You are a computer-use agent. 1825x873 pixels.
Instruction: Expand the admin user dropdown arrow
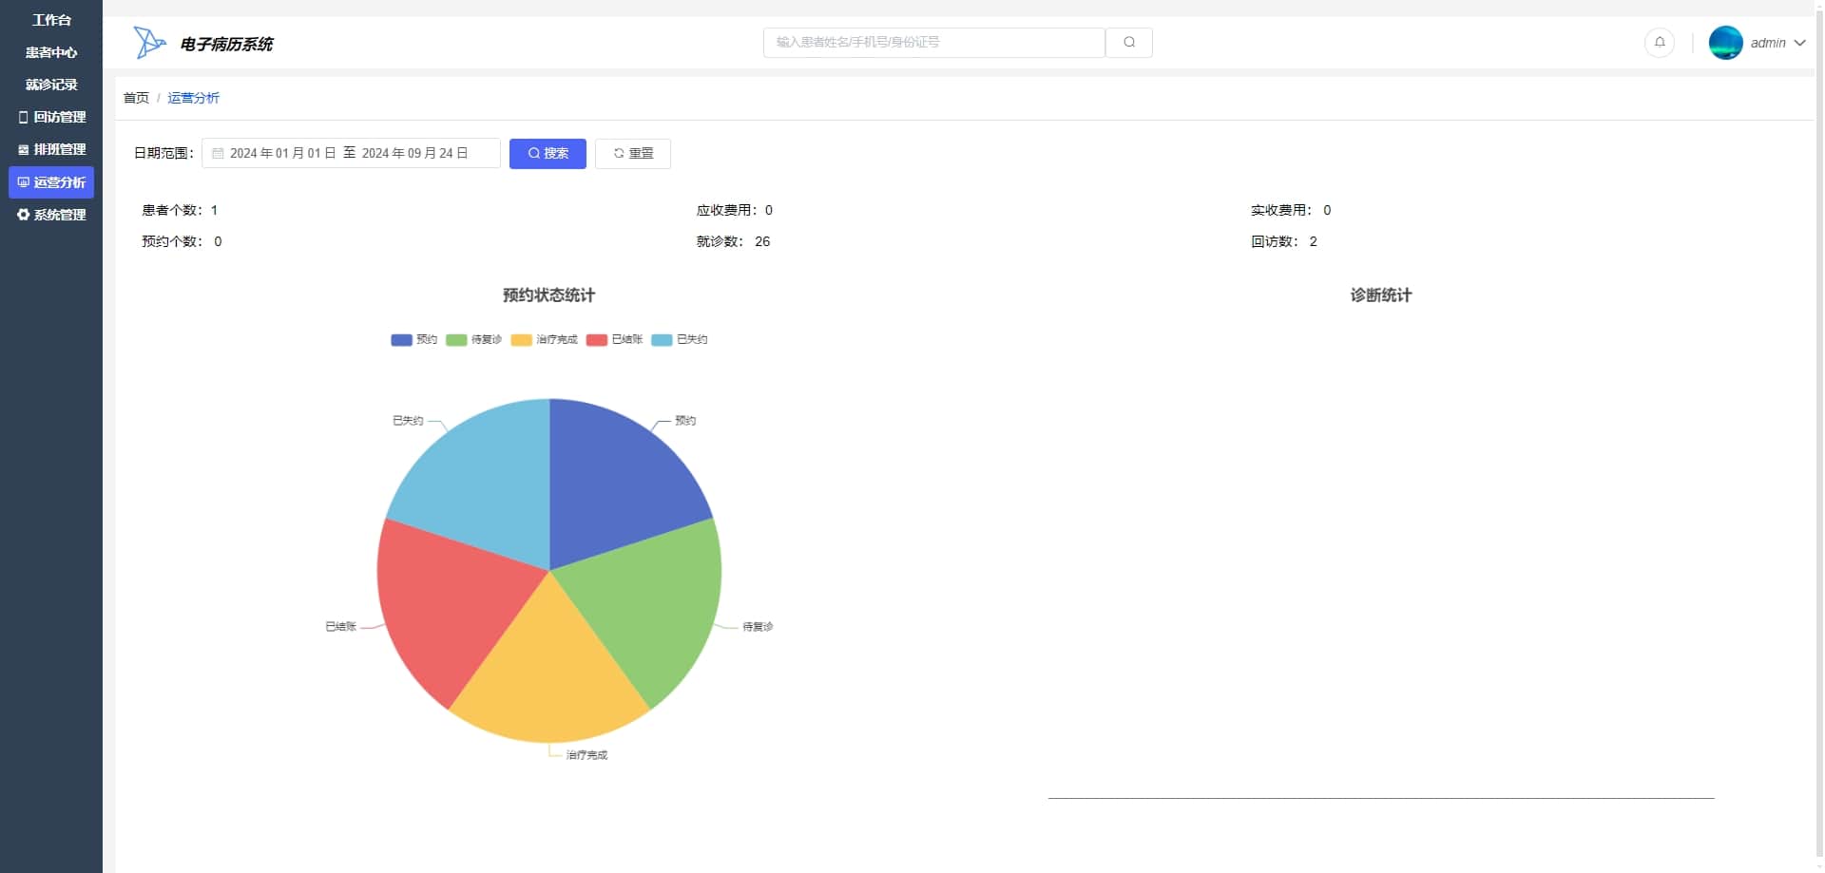pos(1799,43)
